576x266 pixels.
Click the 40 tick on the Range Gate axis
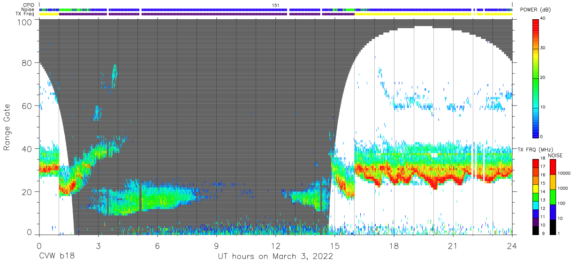[27, 149]
